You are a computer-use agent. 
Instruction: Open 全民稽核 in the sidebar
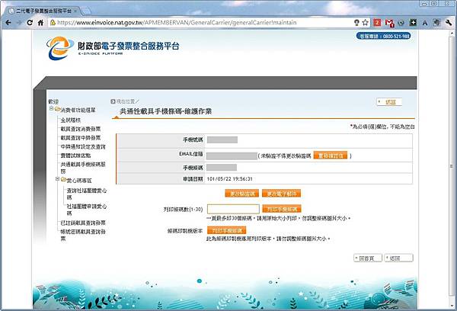[71, 120]
